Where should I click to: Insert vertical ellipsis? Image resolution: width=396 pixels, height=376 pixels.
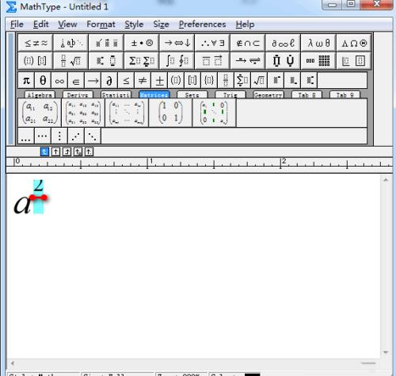pyautogui.click(x=59, y=136)
